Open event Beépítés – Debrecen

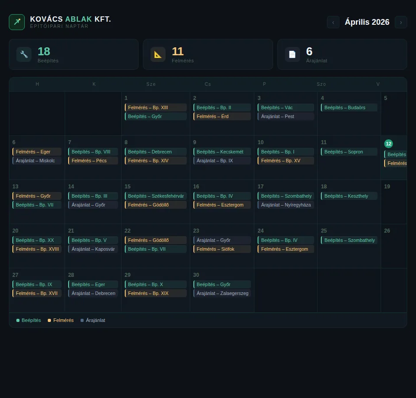[156, 152]
